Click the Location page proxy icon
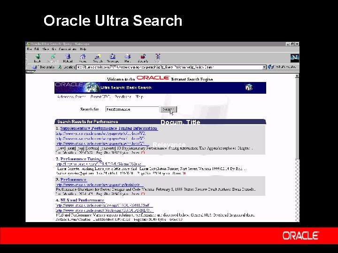This screenshot has width=338, height=253. coord(60,67)
